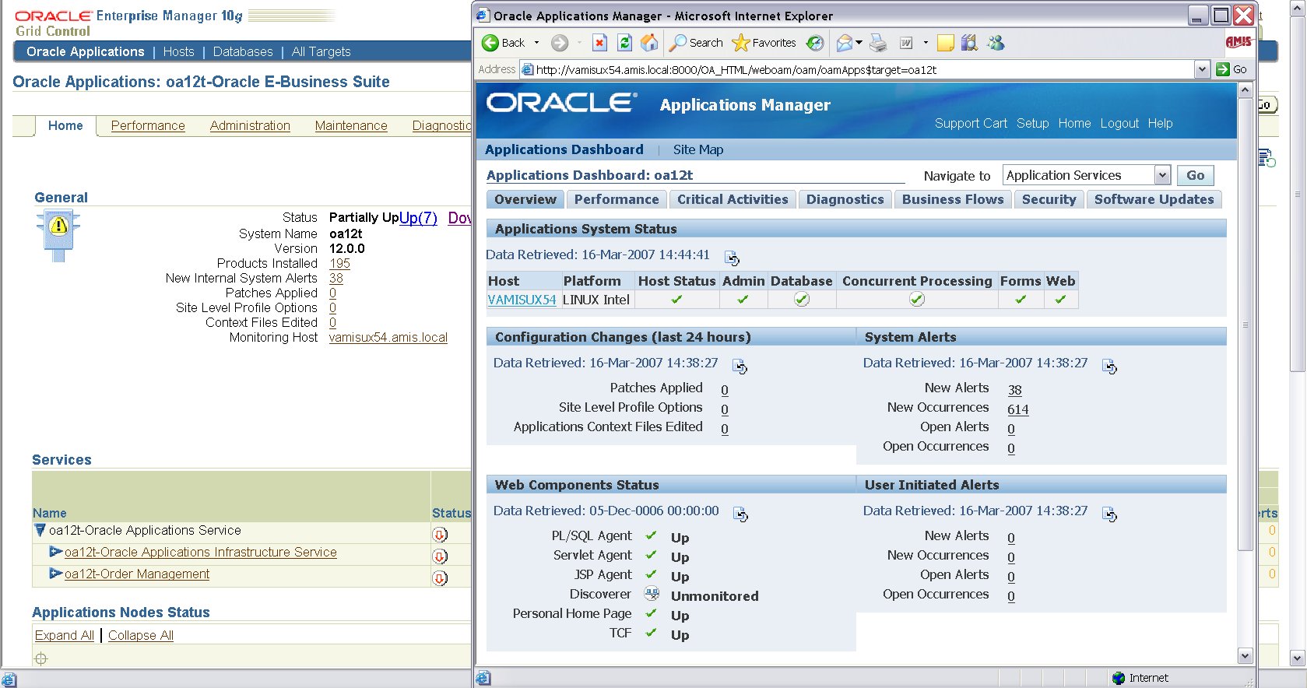This screenshot has height=688, width=1307.
Task: Go to the IE Home page icon
Action: tap(649, 43)
